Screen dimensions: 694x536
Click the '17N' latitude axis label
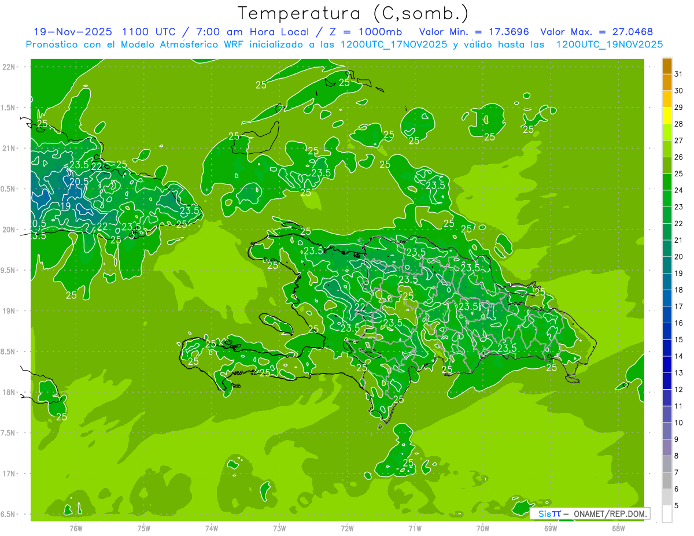(9, 474)
